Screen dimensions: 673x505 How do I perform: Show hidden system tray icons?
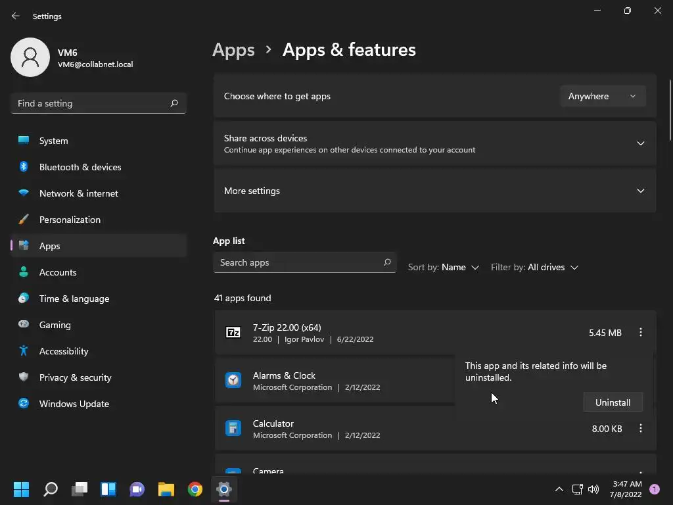pos(559,489)
